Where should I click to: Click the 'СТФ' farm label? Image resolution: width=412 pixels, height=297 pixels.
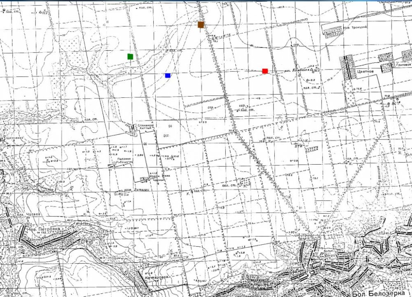[84, 240]
